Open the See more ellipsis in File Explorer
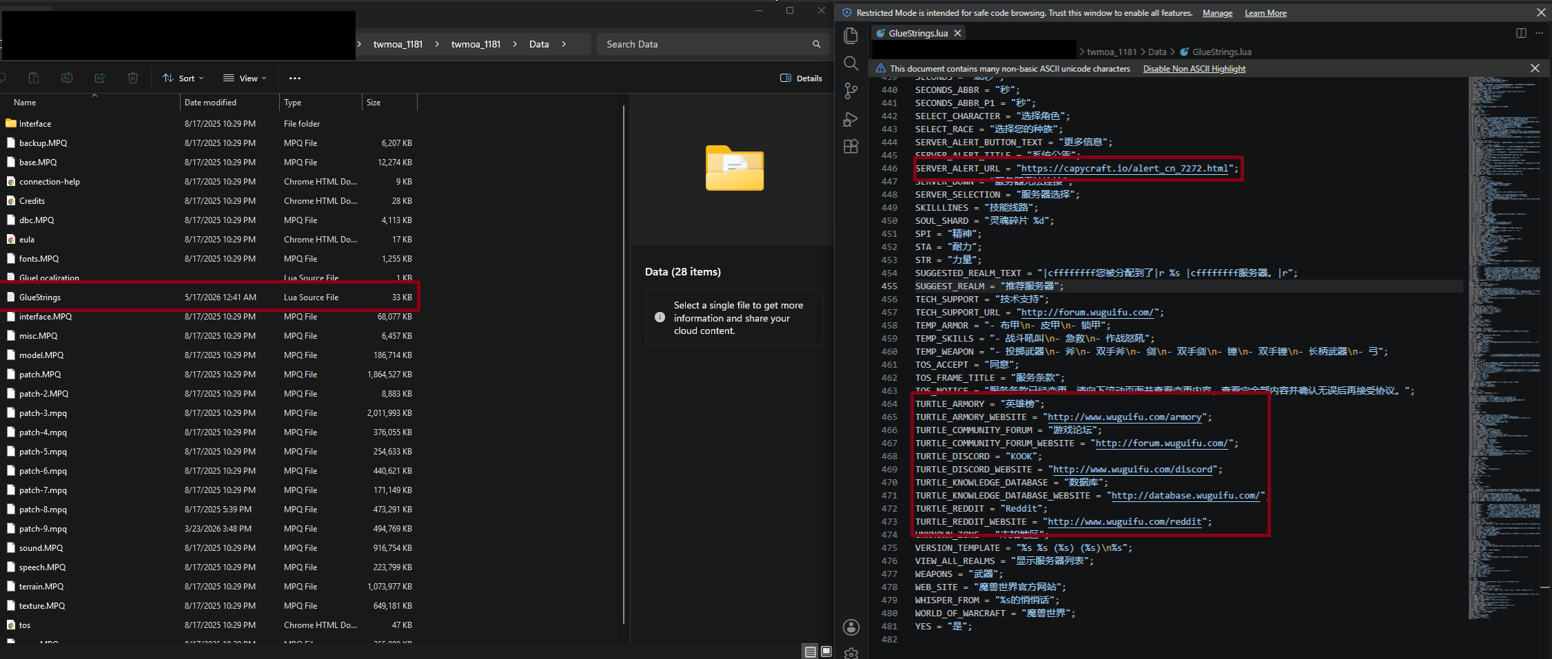The width and height of the screenshot is (1552, 659). pyautogui.click(x=295, y=78)
